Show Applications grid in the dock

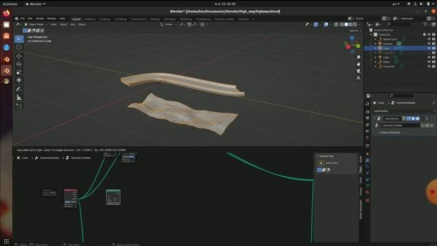[x=6, y=241]
